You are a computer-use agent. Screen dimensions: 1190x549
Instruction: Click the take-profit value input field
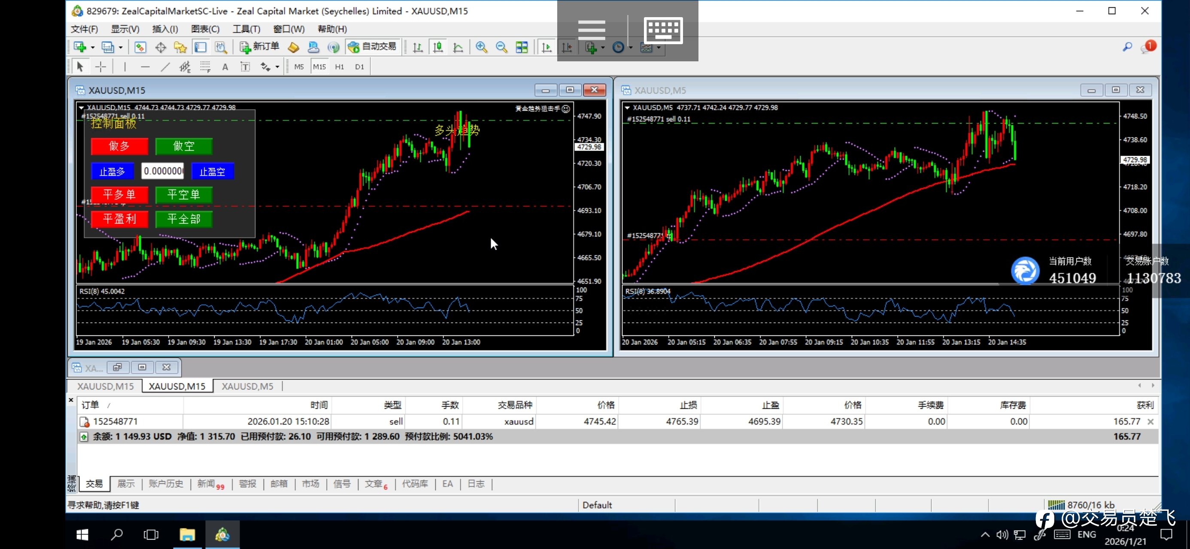click(163, 171)
